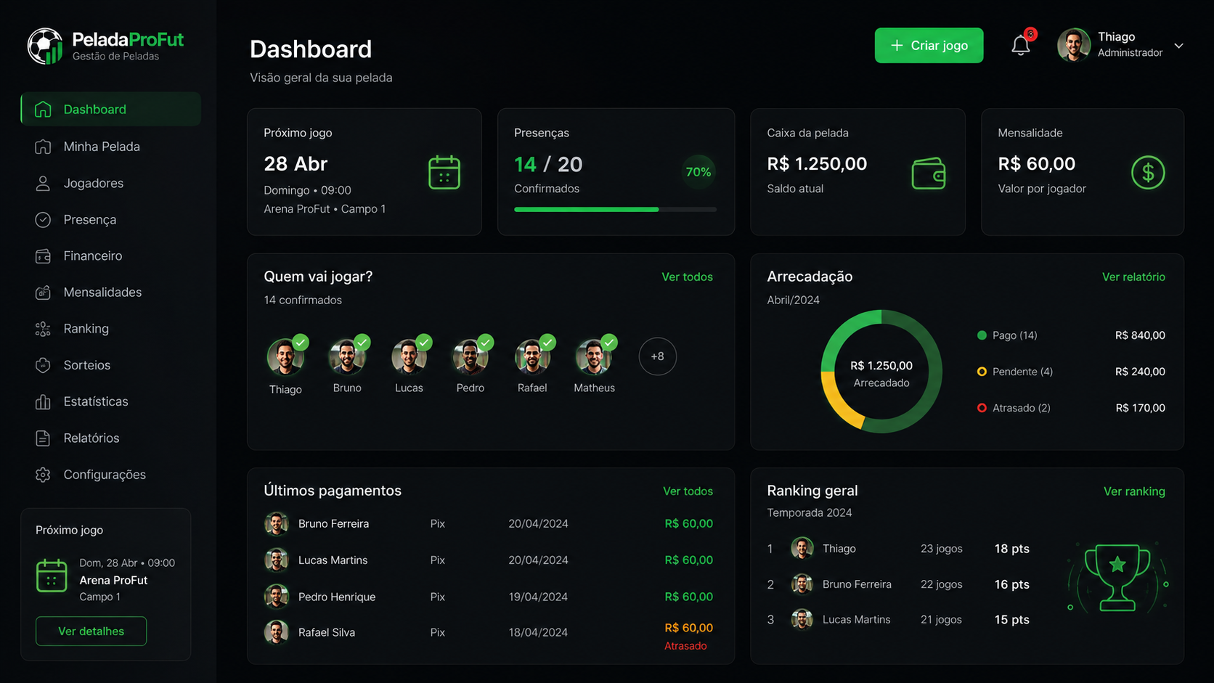Click Ver todos in Últimos pagamentos
The image size is (1214, 683).
click(688, 491)
